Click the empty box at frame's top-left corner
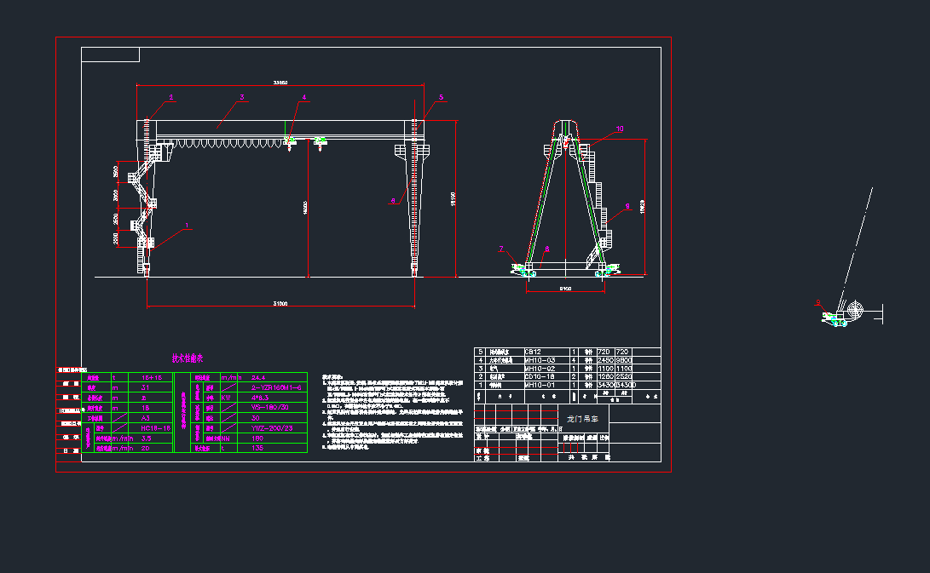 [110, 54]
